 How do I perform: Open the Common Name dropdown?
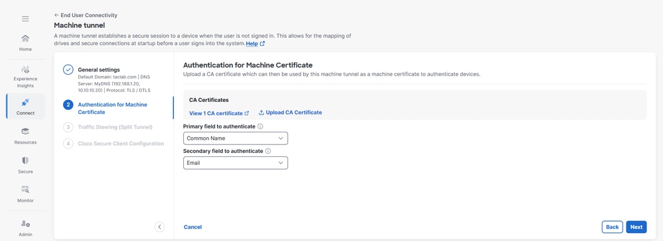coord(236,138)
